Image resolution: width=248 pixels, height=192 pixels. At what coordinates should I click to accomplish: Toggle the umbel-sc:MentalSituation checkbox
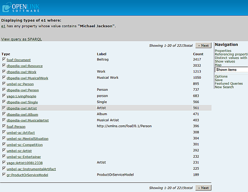click(4, 138)
